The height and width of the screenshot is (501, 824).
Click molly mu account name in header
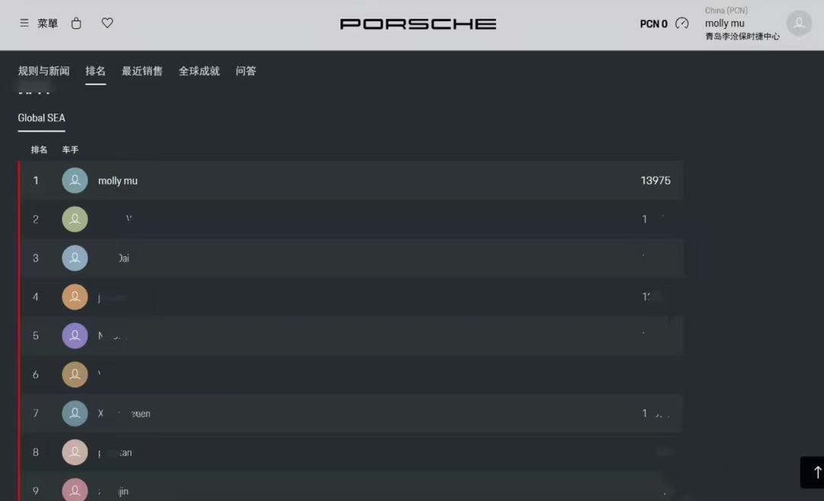click(725, 23)
